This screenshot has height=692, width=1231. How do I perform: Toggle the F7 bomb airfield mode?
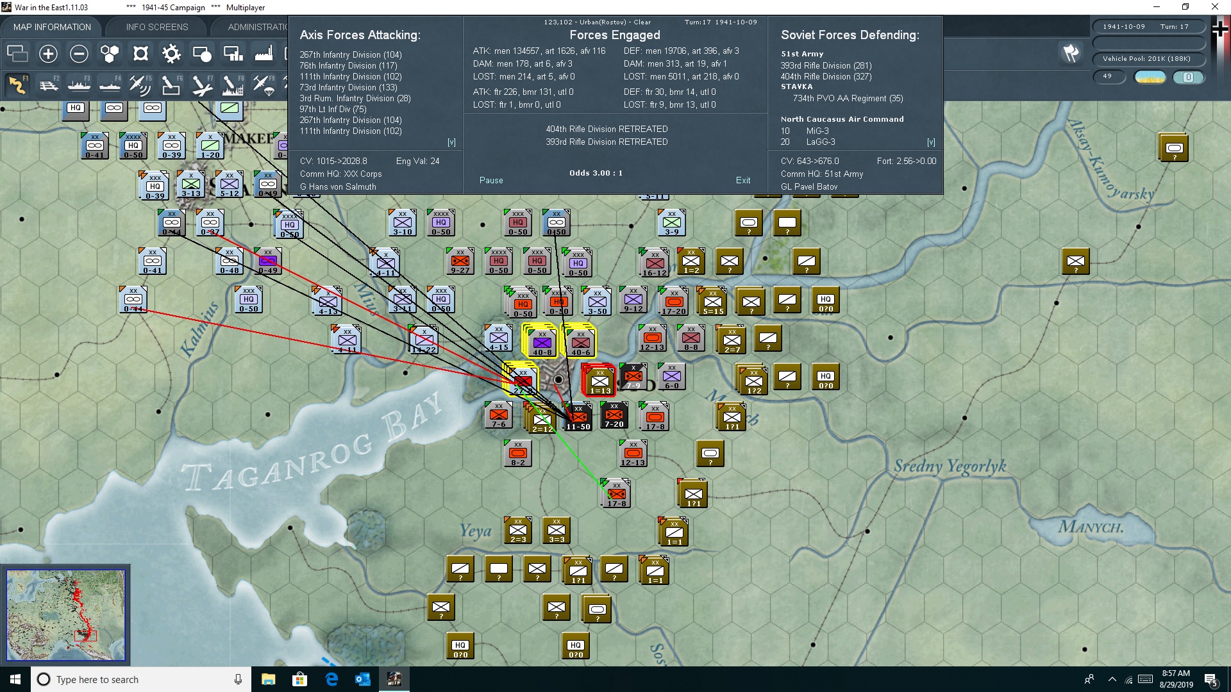click(202, 85)
